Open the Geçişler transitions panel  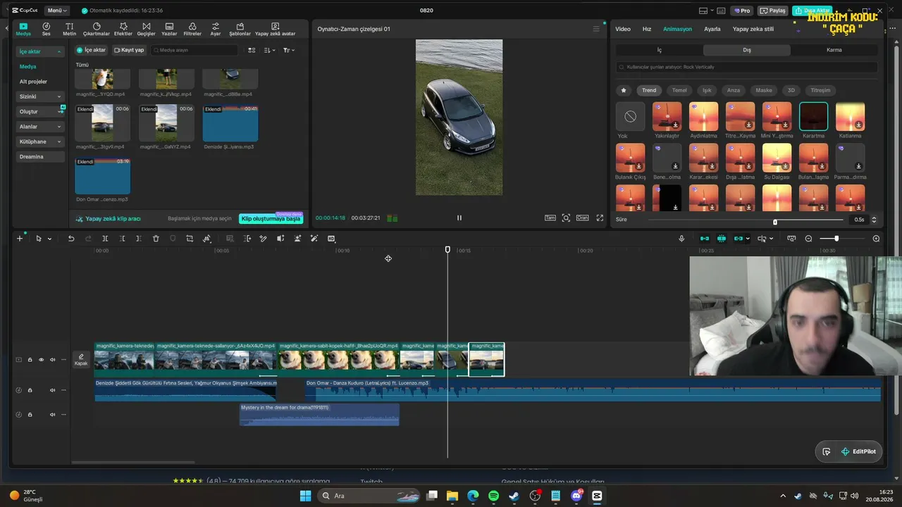coord(146,29)
